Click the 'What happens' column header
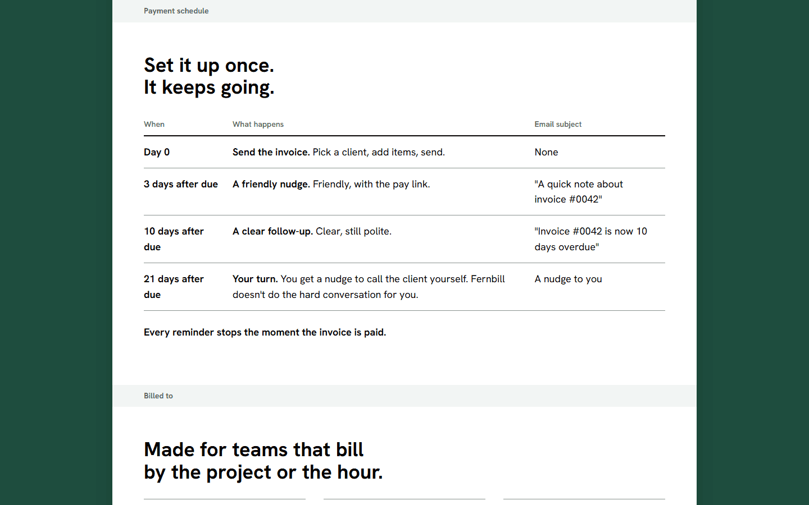 point(258,124)
